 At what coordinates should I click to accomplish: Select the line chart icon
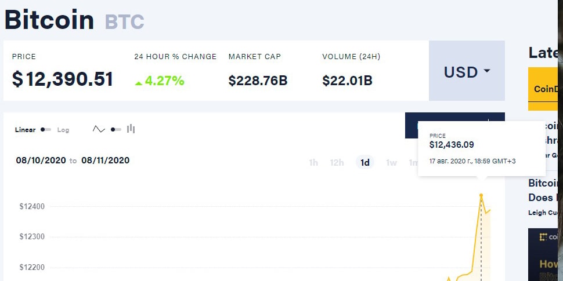click(99, 129)
